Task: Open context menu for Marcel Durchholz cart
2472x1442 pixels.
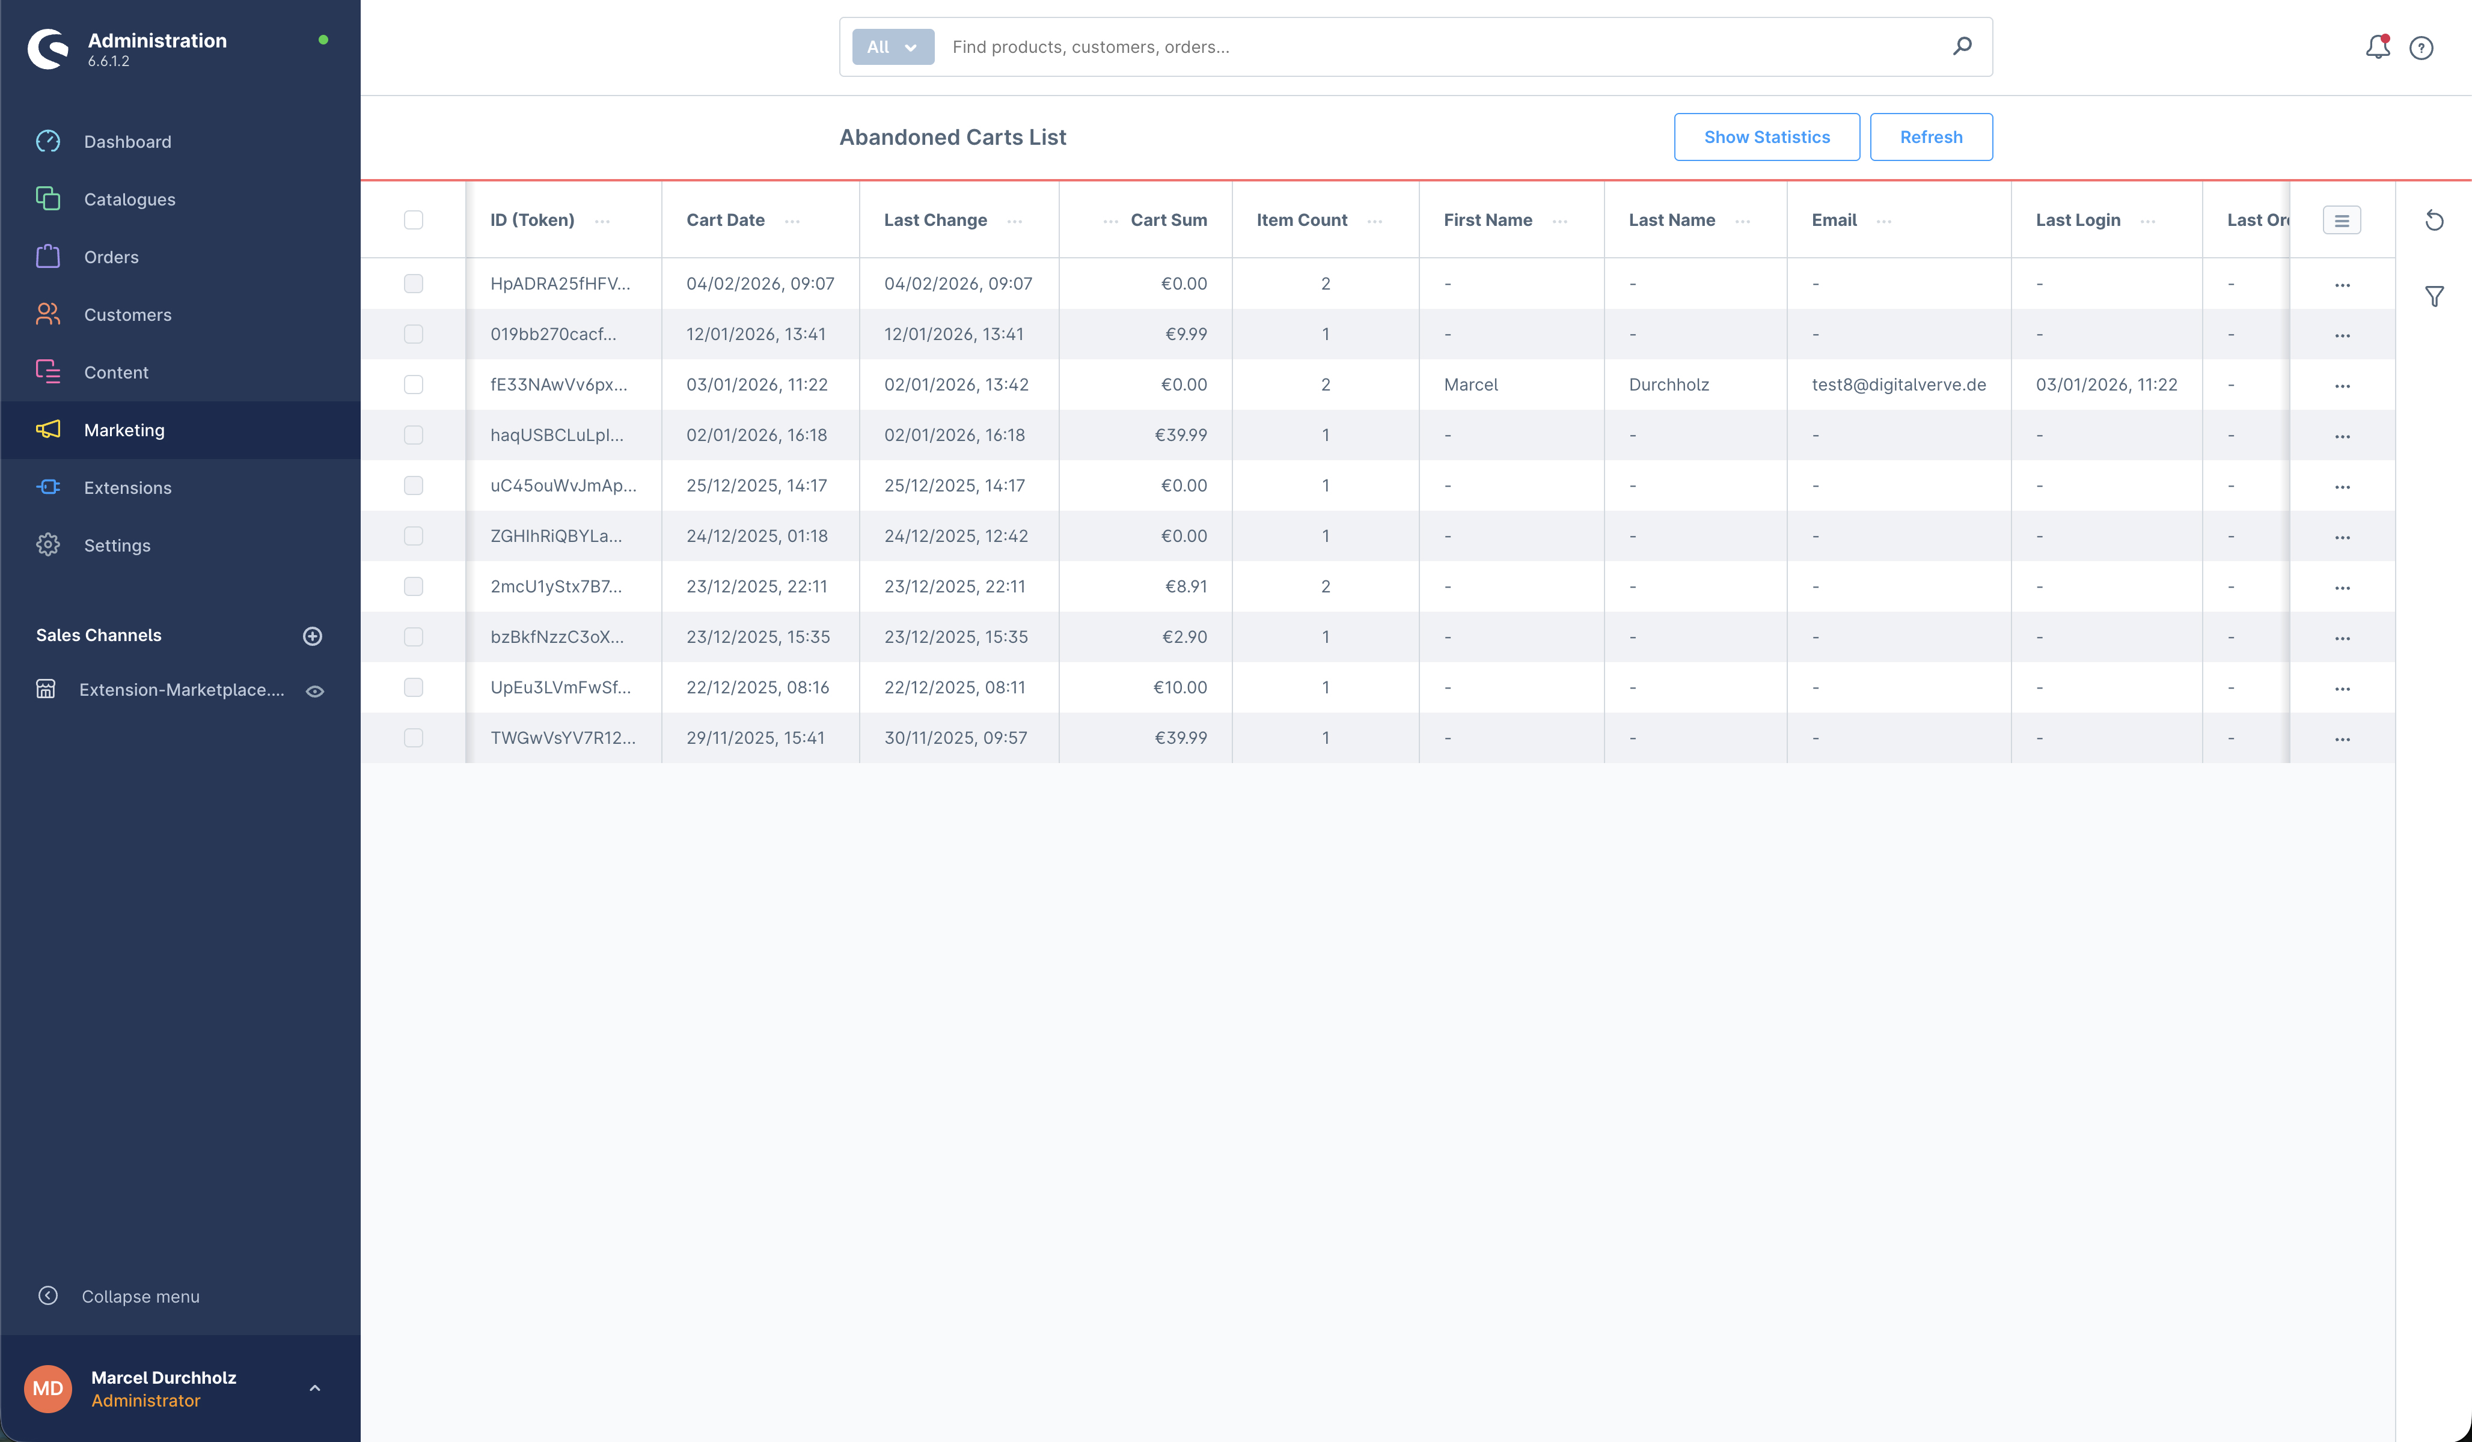Action: pyautogui.click(x=2342, y=386)
